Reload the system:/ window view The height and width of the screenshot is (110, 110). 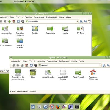point(31,65)
